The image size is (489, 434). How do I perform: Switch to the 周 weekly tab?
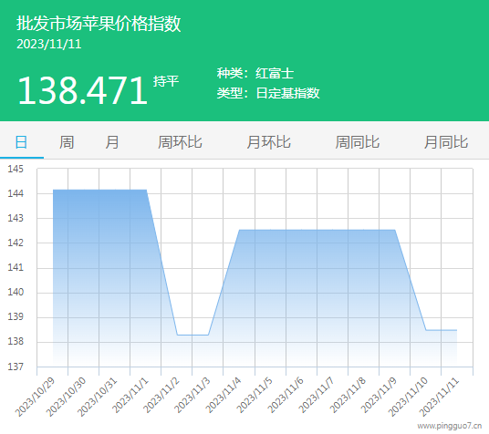(67, 142)
